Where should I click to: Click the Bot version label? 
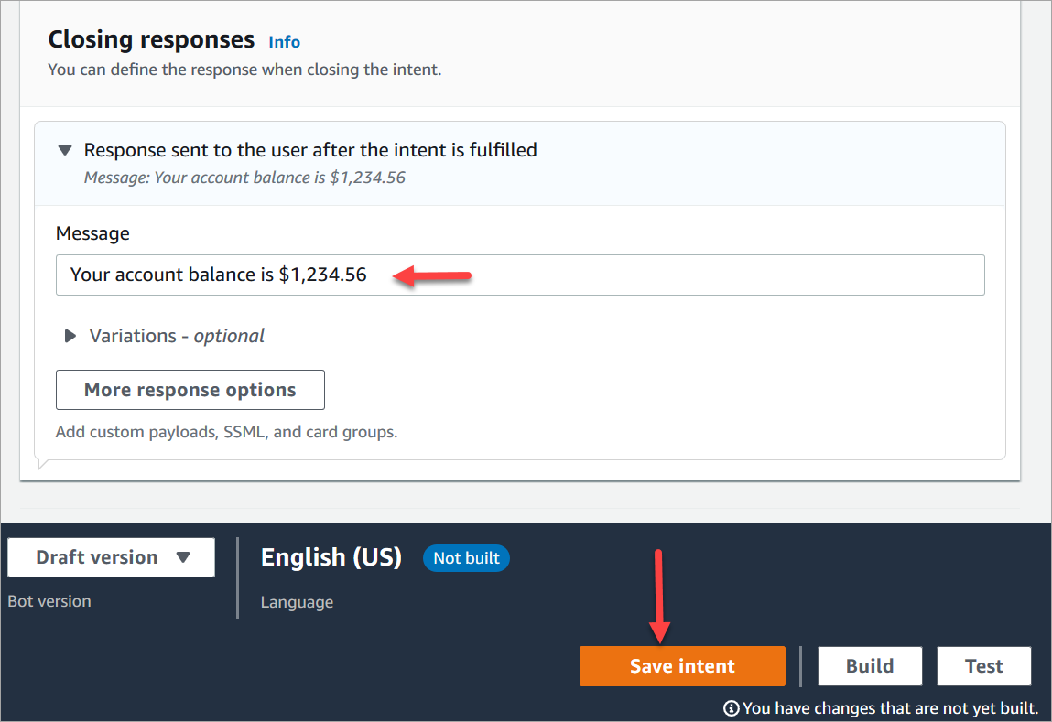click(49, 601)
